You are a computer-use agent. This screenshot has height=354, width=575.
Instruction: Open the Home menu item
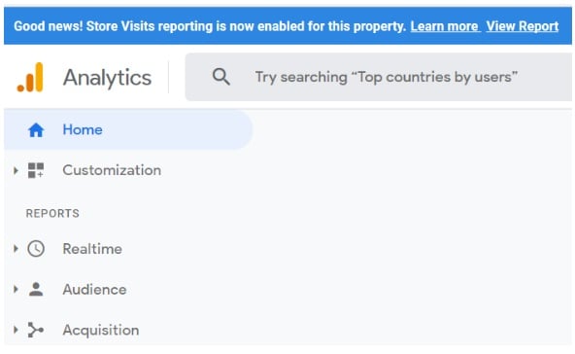(x=128, y=129)
